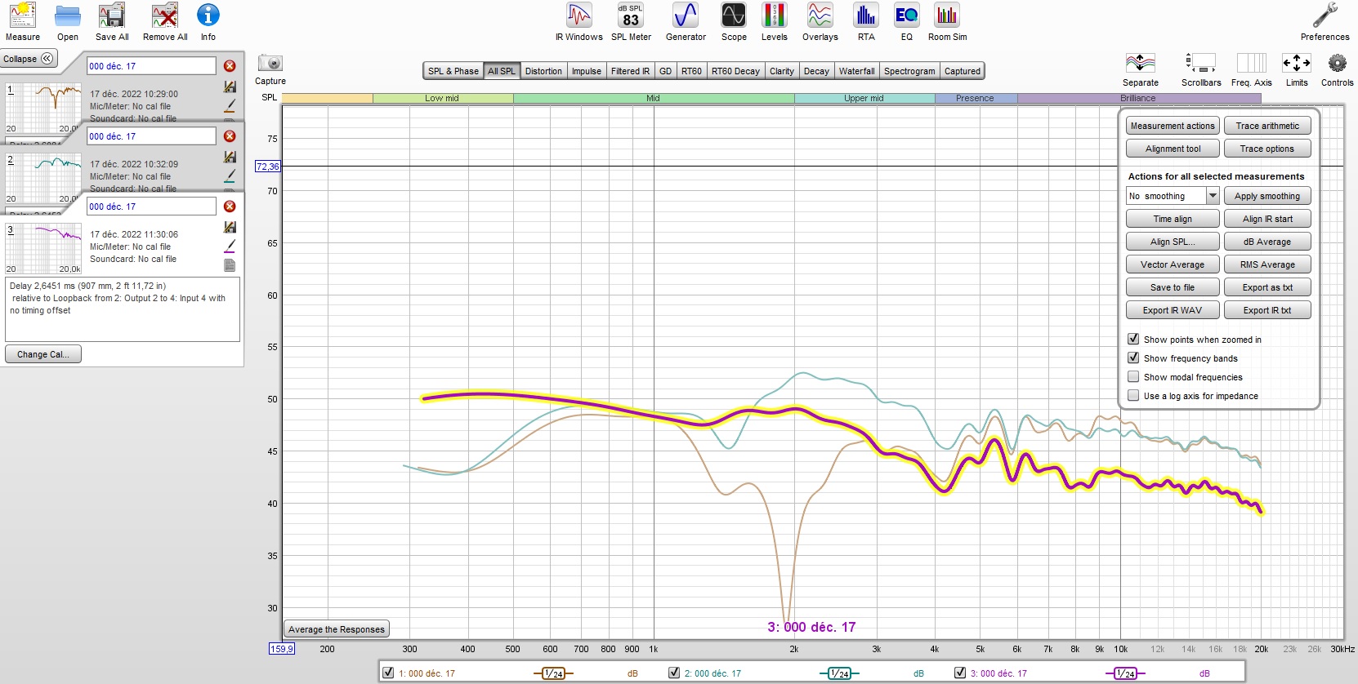Open Room Sim tool
The width and height of the screenshot is (1358, 684).
pos(947,22)
